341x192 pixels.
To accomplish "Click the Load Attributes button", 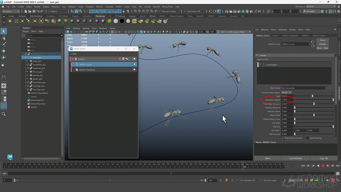I will (296, 158).
